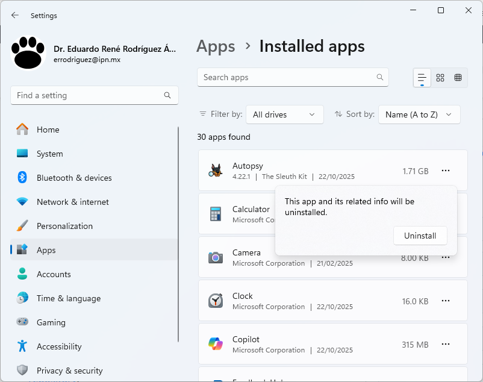Open the three-dot menu for Copilot
Image resolution: width=483 pixels, height=382 pixels.
(446, 345)
